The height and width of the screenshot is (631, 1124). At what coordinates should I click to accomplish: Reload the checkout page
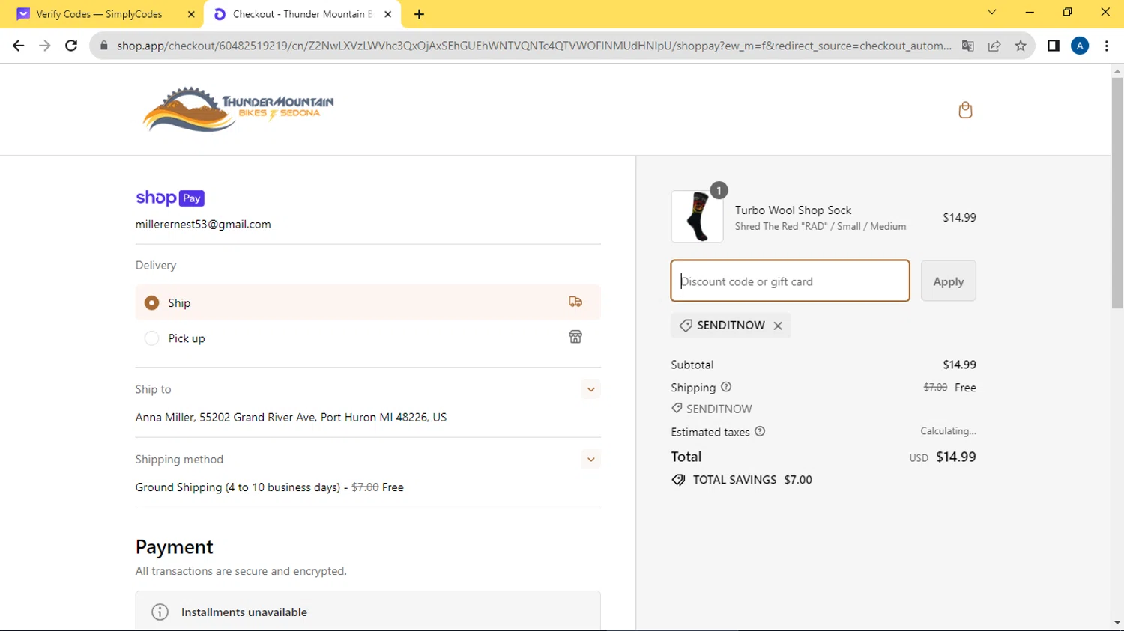(71, 46)
